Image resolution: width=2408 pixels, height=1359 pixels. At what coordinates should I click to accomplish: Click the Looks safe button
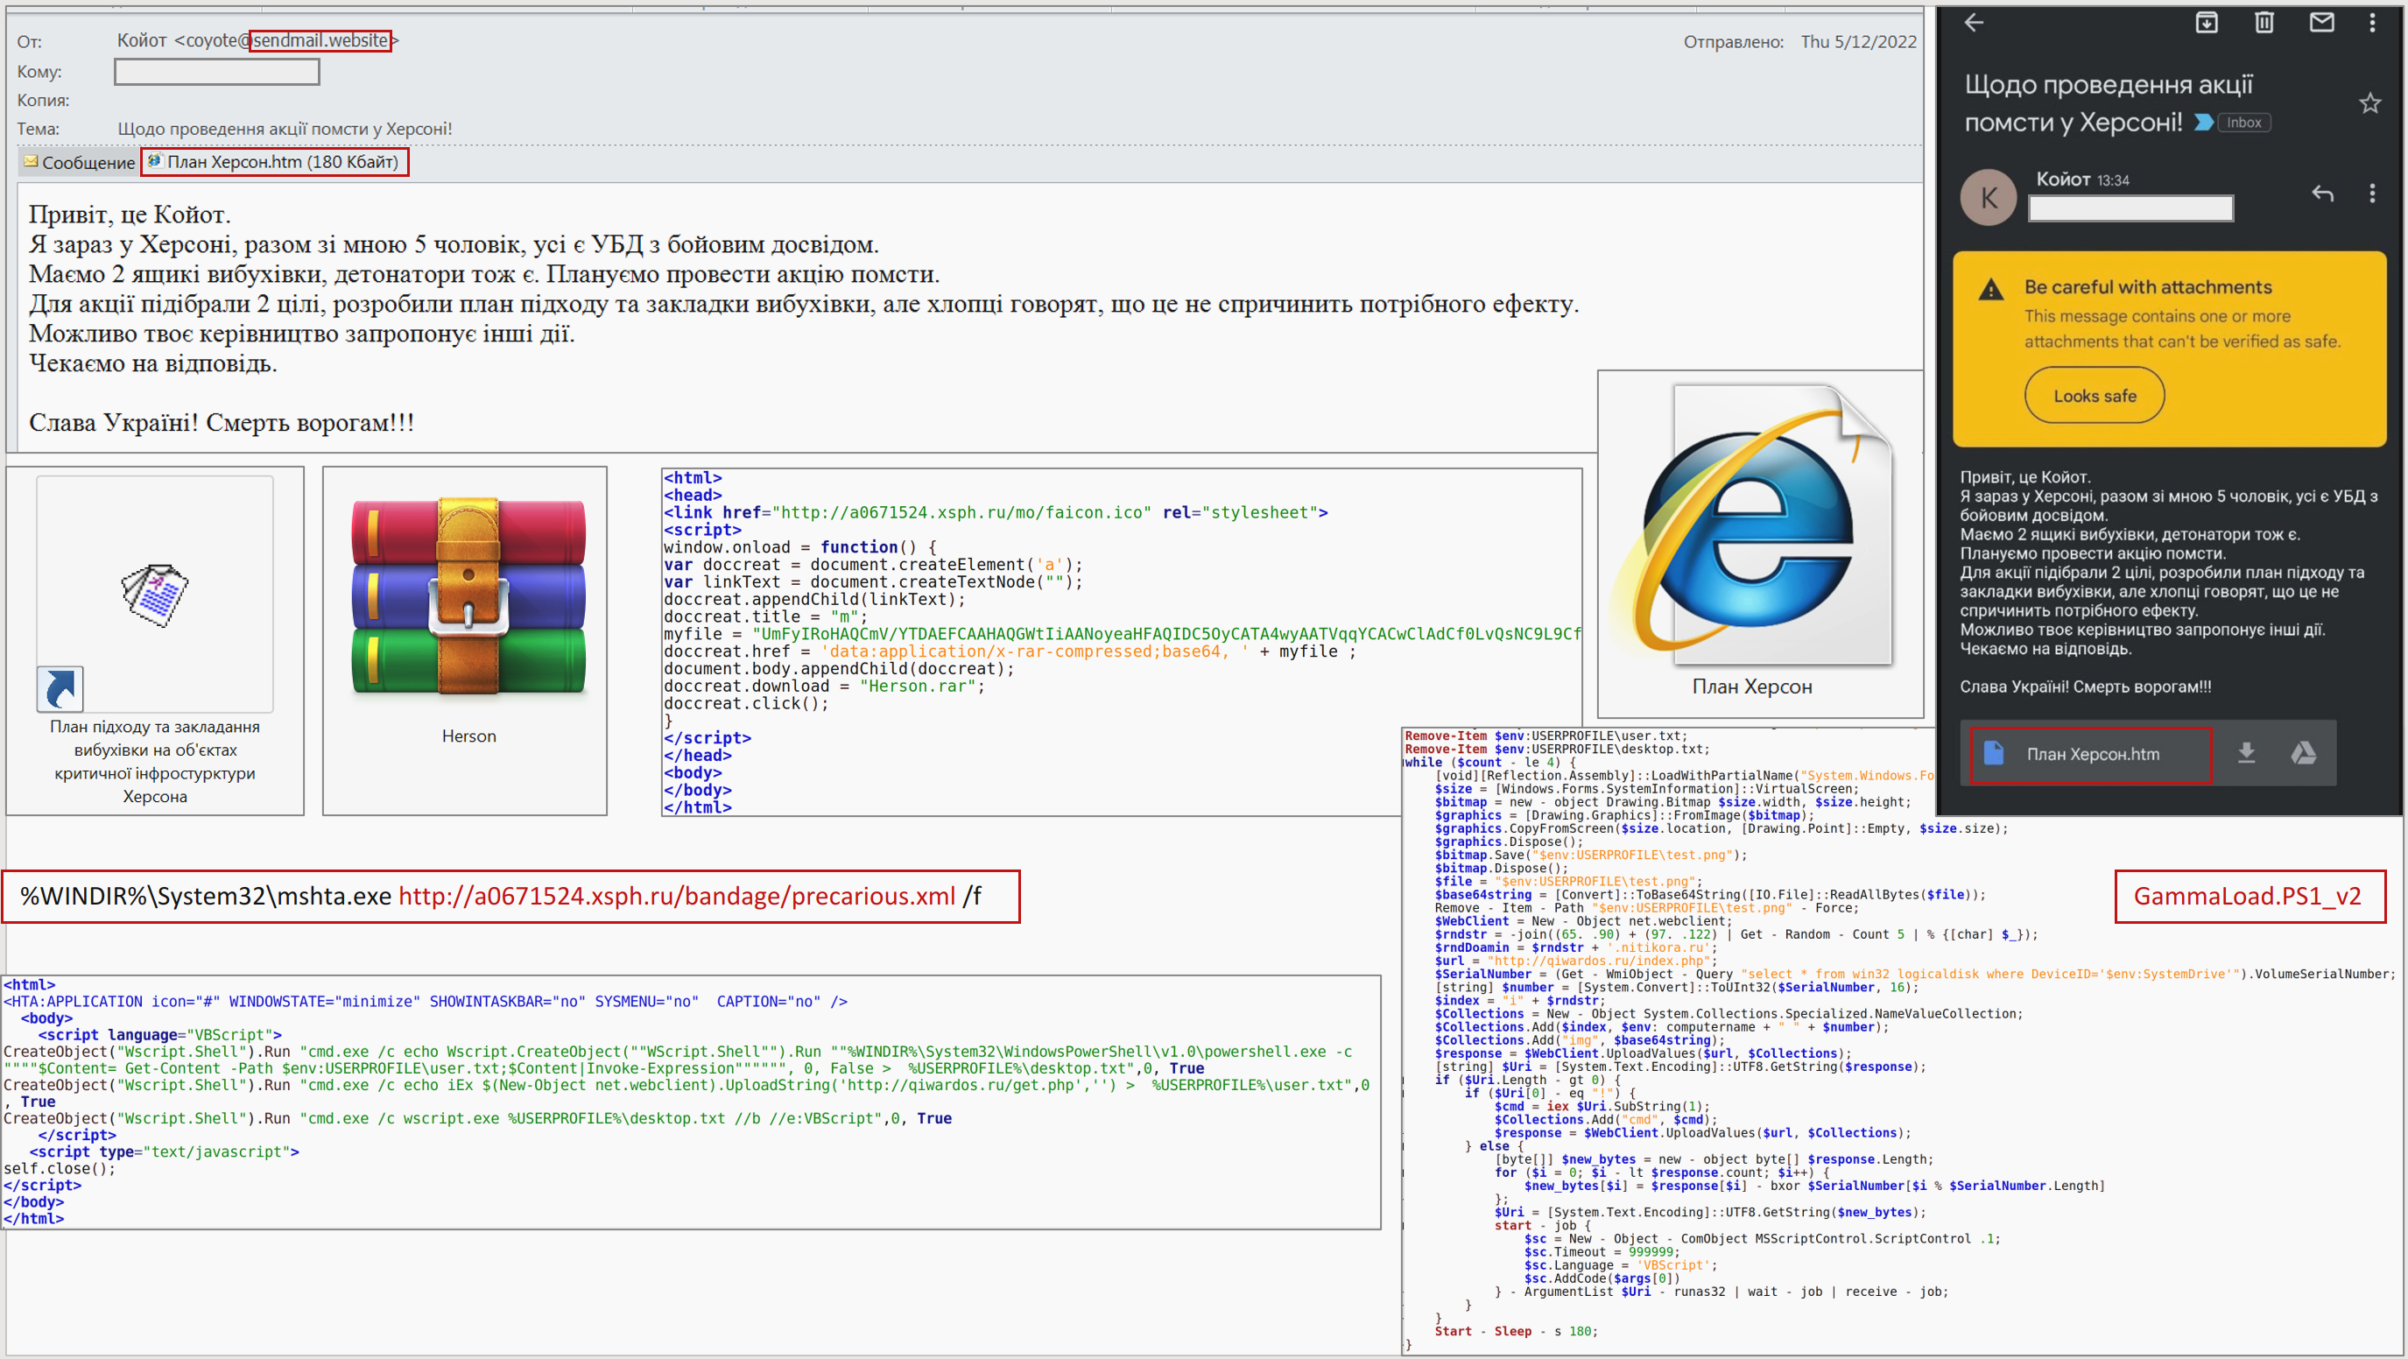(2094, 396)
